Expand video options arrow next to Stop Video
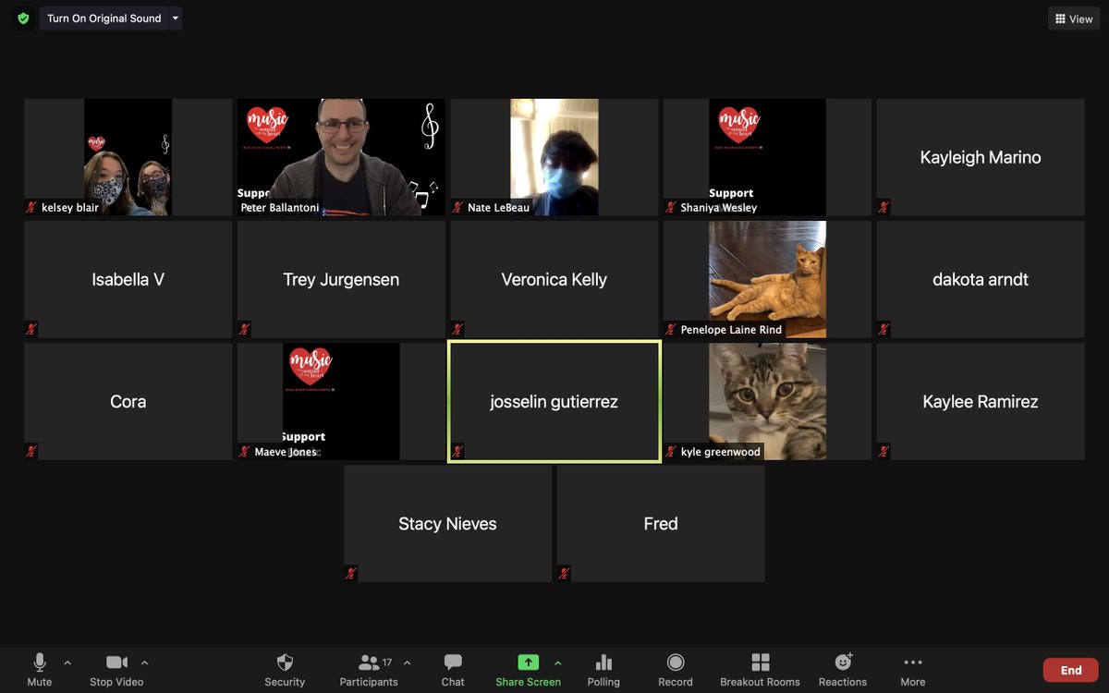This screenshot has width=1109, height=693. pyautogui.click(x=144, y=663)
